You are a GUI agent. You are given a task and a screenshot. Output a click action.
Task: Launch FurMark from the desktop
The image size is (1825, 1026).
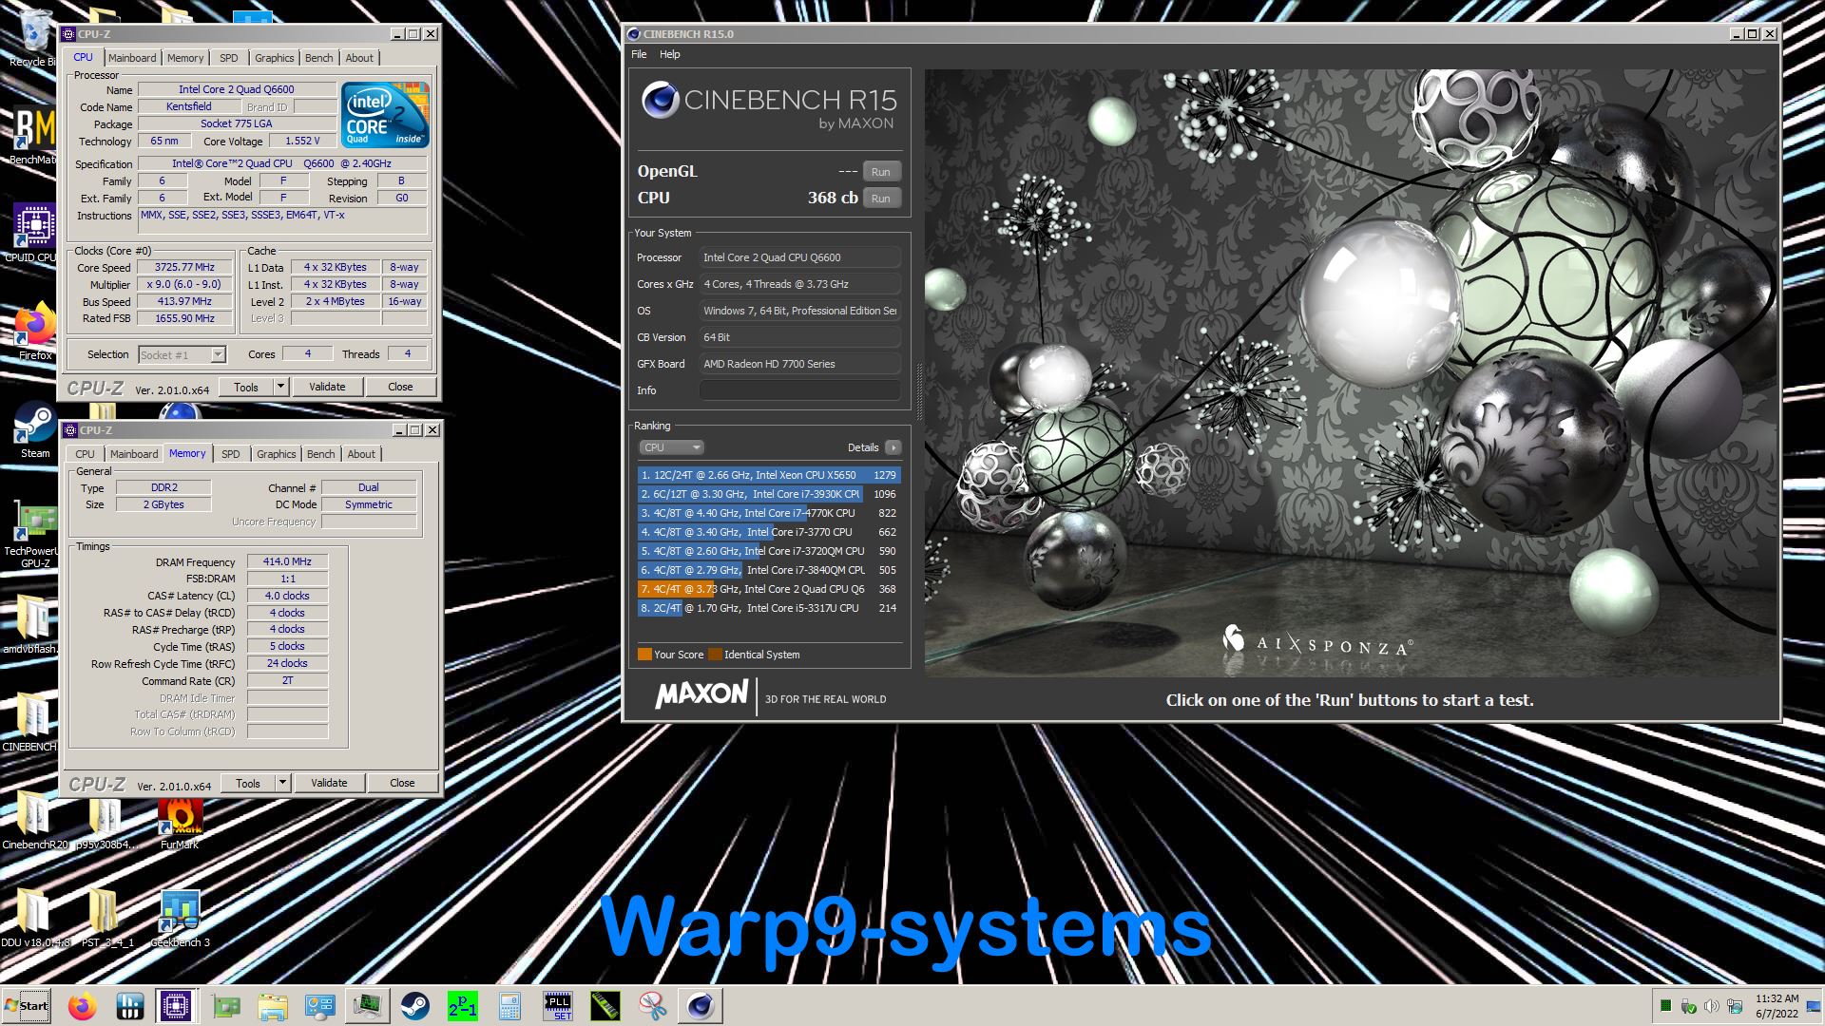(180, 822)
